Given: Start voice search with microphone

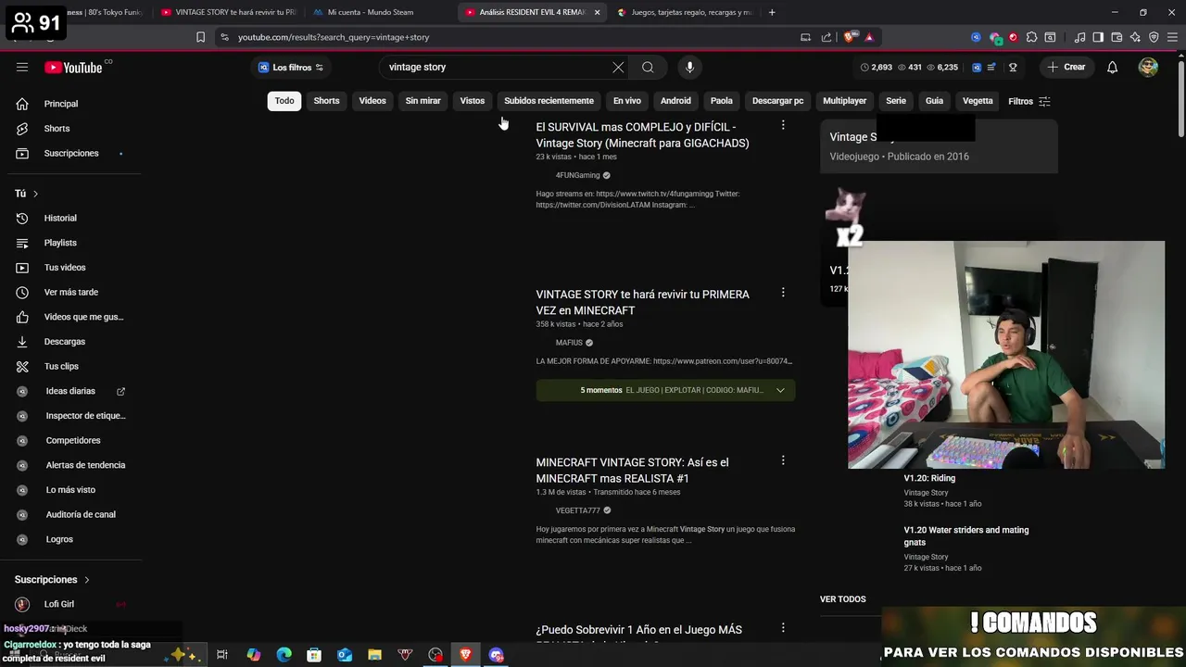Looking at the screenshot, I should click(x=689, y=67).
